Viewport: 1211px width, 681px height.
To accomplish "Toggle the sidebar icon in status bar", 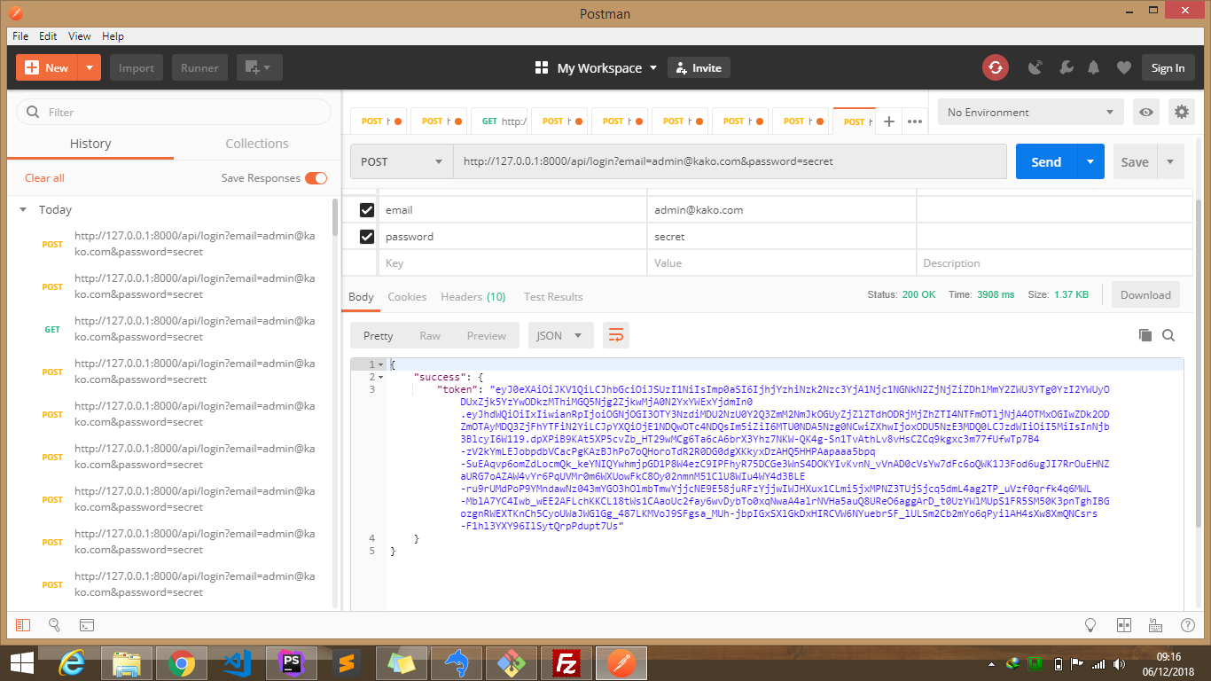I will 23,625.
